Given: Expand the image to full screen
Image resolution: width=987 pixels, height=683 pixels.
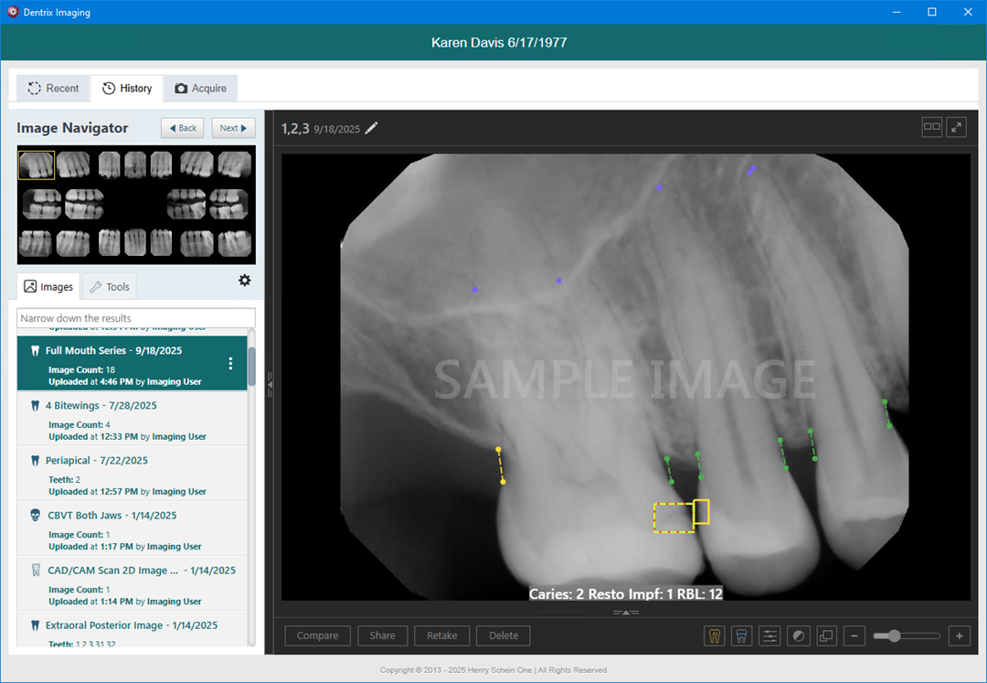Looking at the screenshot, I should coord(956,127).
